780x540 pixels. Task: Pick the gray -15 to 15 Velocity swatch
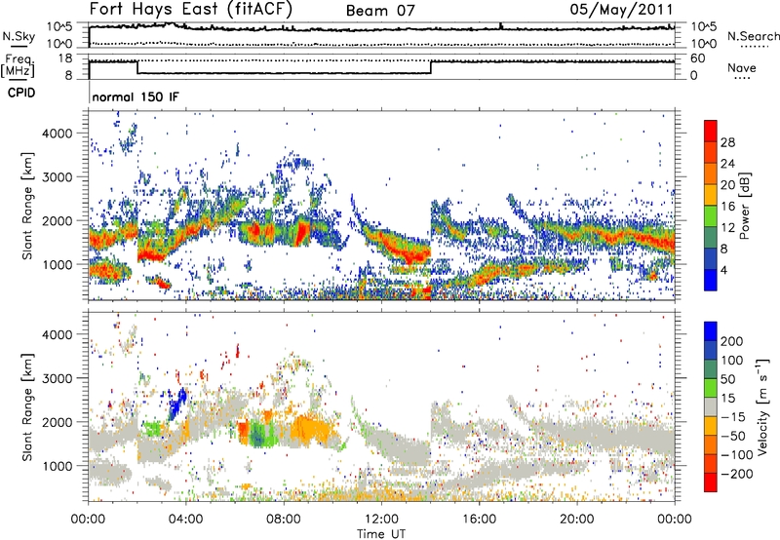point(711,406)
